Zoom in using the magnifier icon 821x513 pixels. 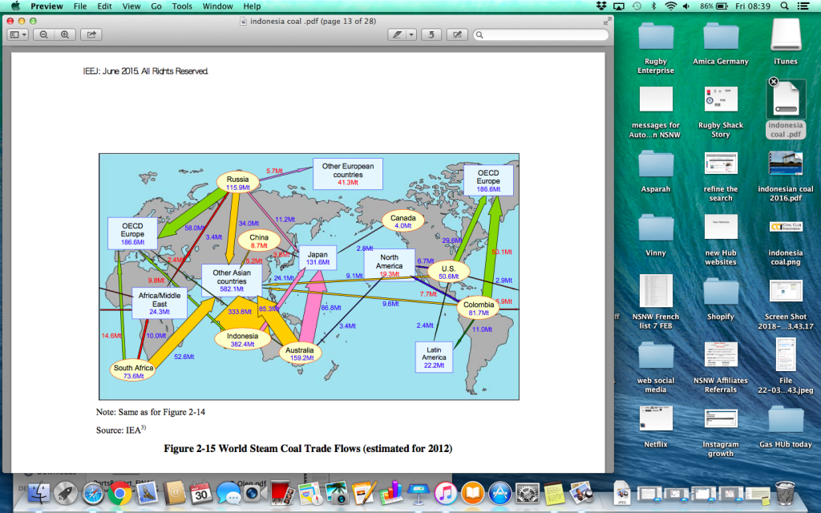tap(64, 34)
